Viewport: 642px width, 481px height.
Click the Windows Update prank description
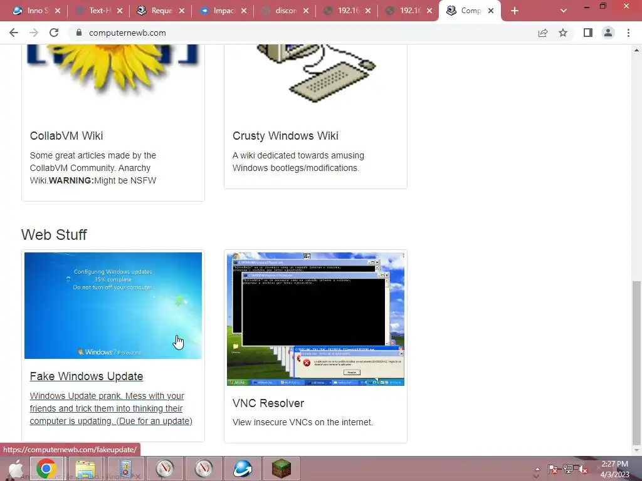111,408
